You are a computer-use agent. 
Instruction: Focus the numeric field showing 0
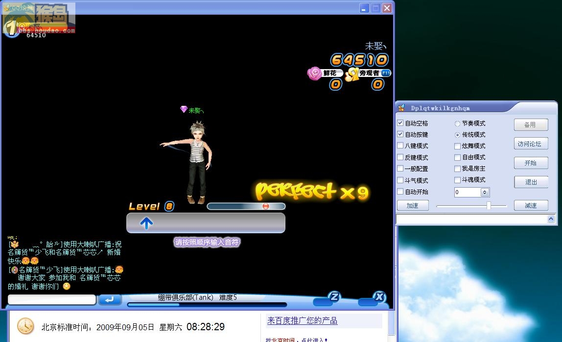(x=468, y=193)
